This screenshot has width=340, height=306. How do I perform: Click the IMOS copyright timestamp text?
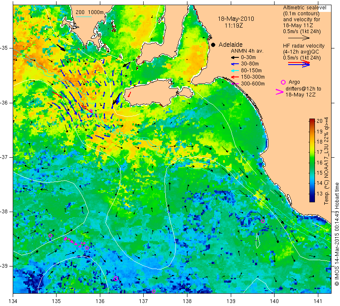pos(337,234)
